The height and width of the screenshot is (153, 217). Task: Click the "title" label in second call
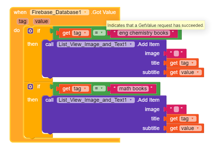(x=155, y=119)
